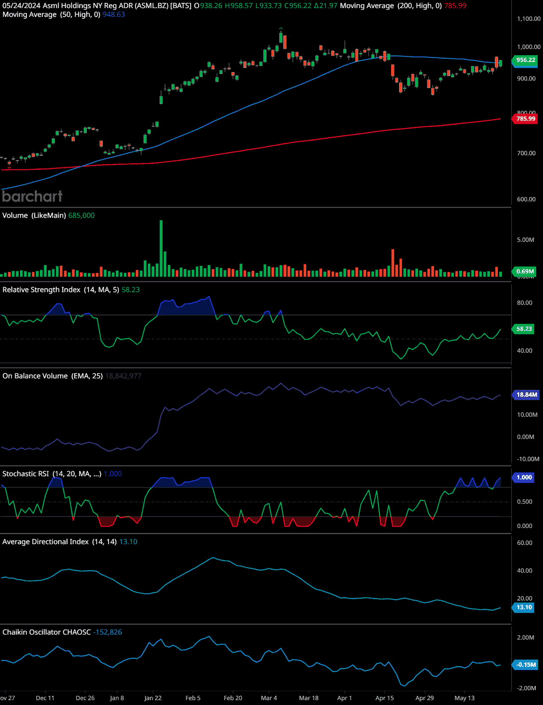This screenshot has width=543, height=705.
Task: Click the Volume (LikeMain) panel title
Action: click(34, 216)
